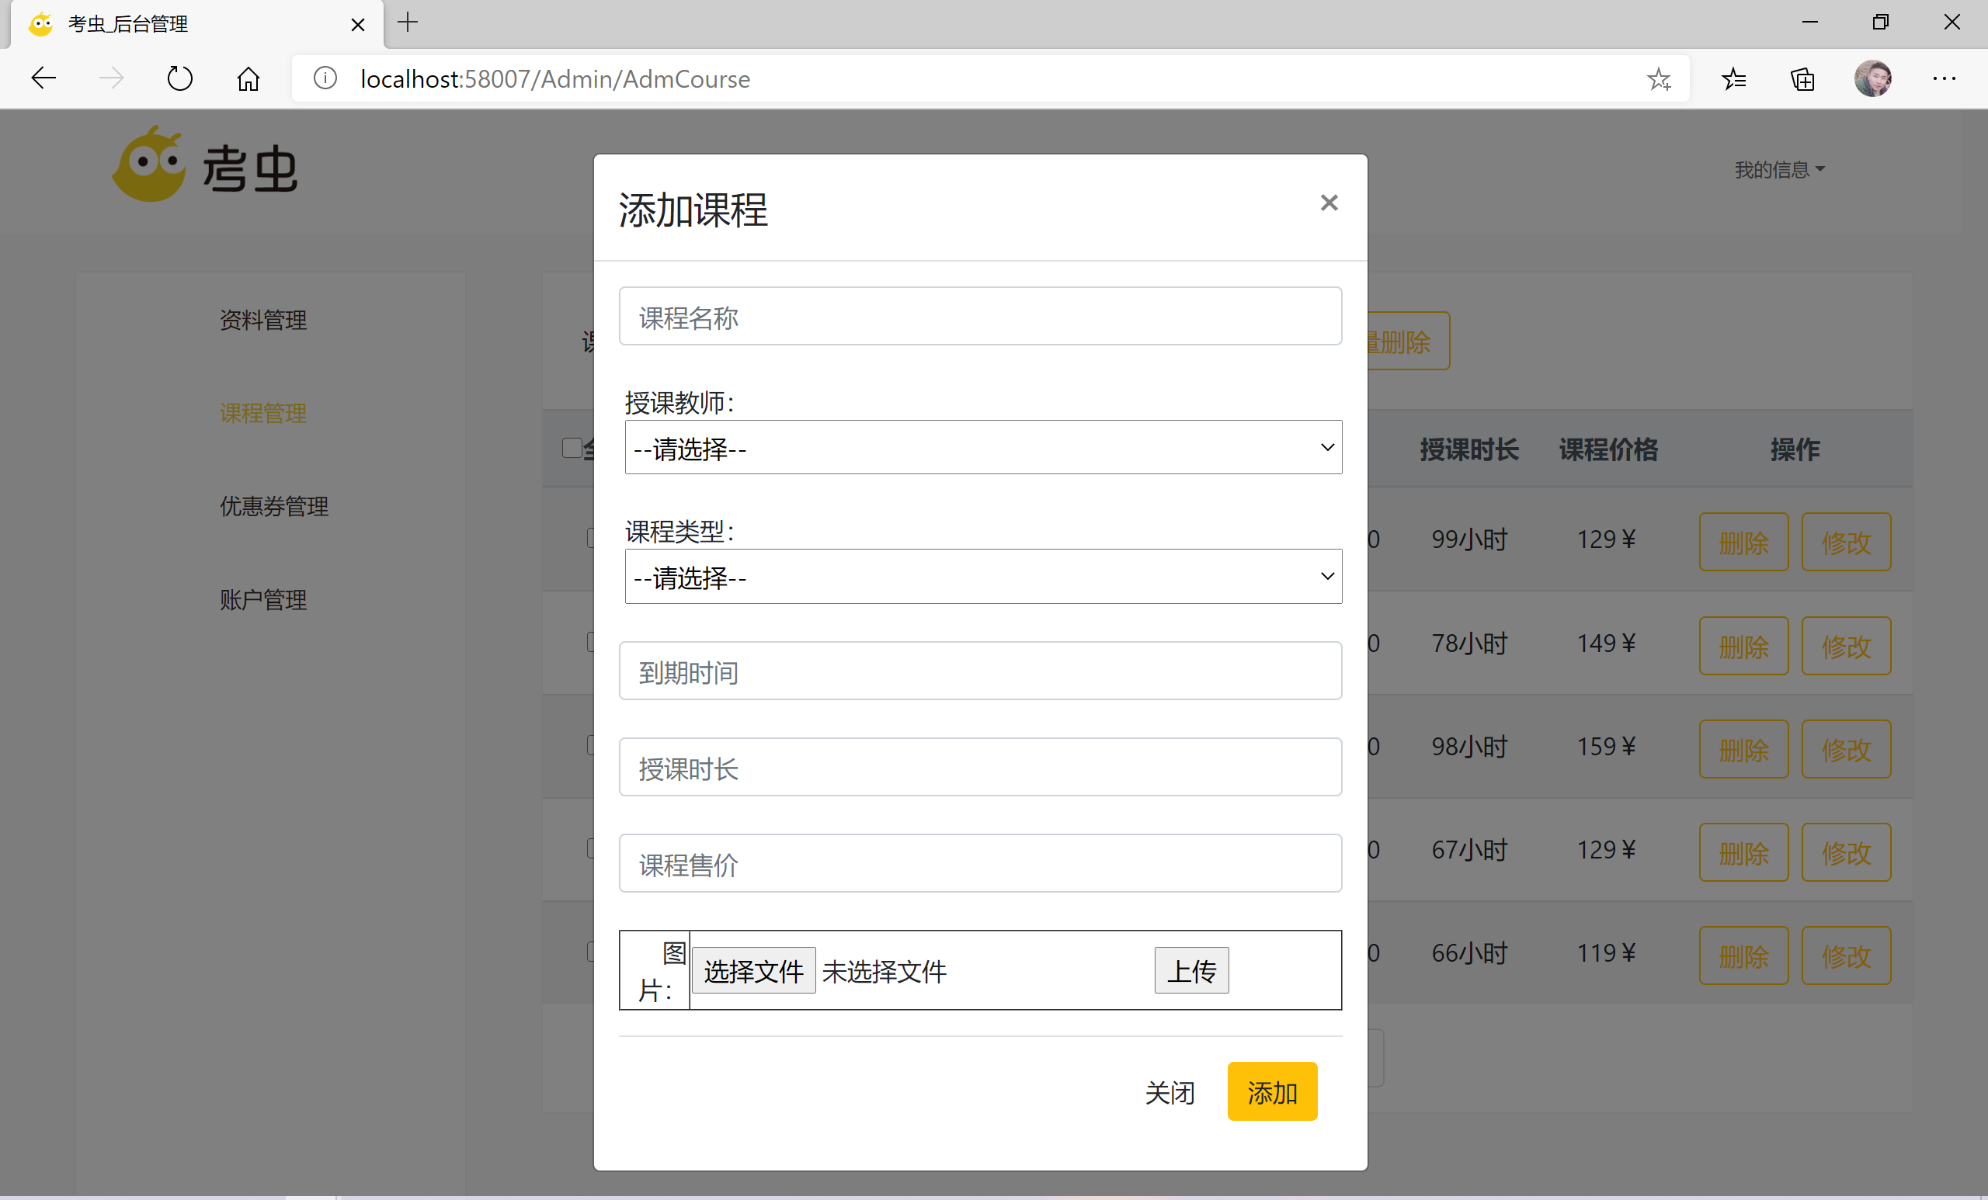Click the yellow 添加 button
The width and height of the screenshot is (1988, 1200).
[1271, 1092]
